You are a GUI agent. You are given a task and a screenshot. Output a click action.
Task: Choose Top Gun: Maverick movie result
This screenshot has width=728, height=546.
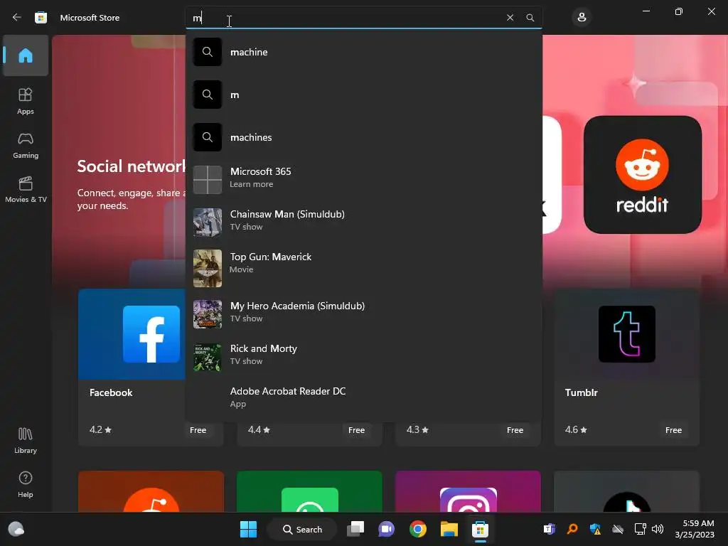point(363,268)
